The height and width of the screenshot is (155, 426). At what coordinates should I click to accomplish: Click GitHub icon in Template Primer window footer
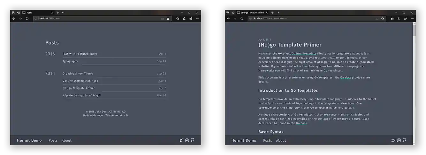[404, 140]
